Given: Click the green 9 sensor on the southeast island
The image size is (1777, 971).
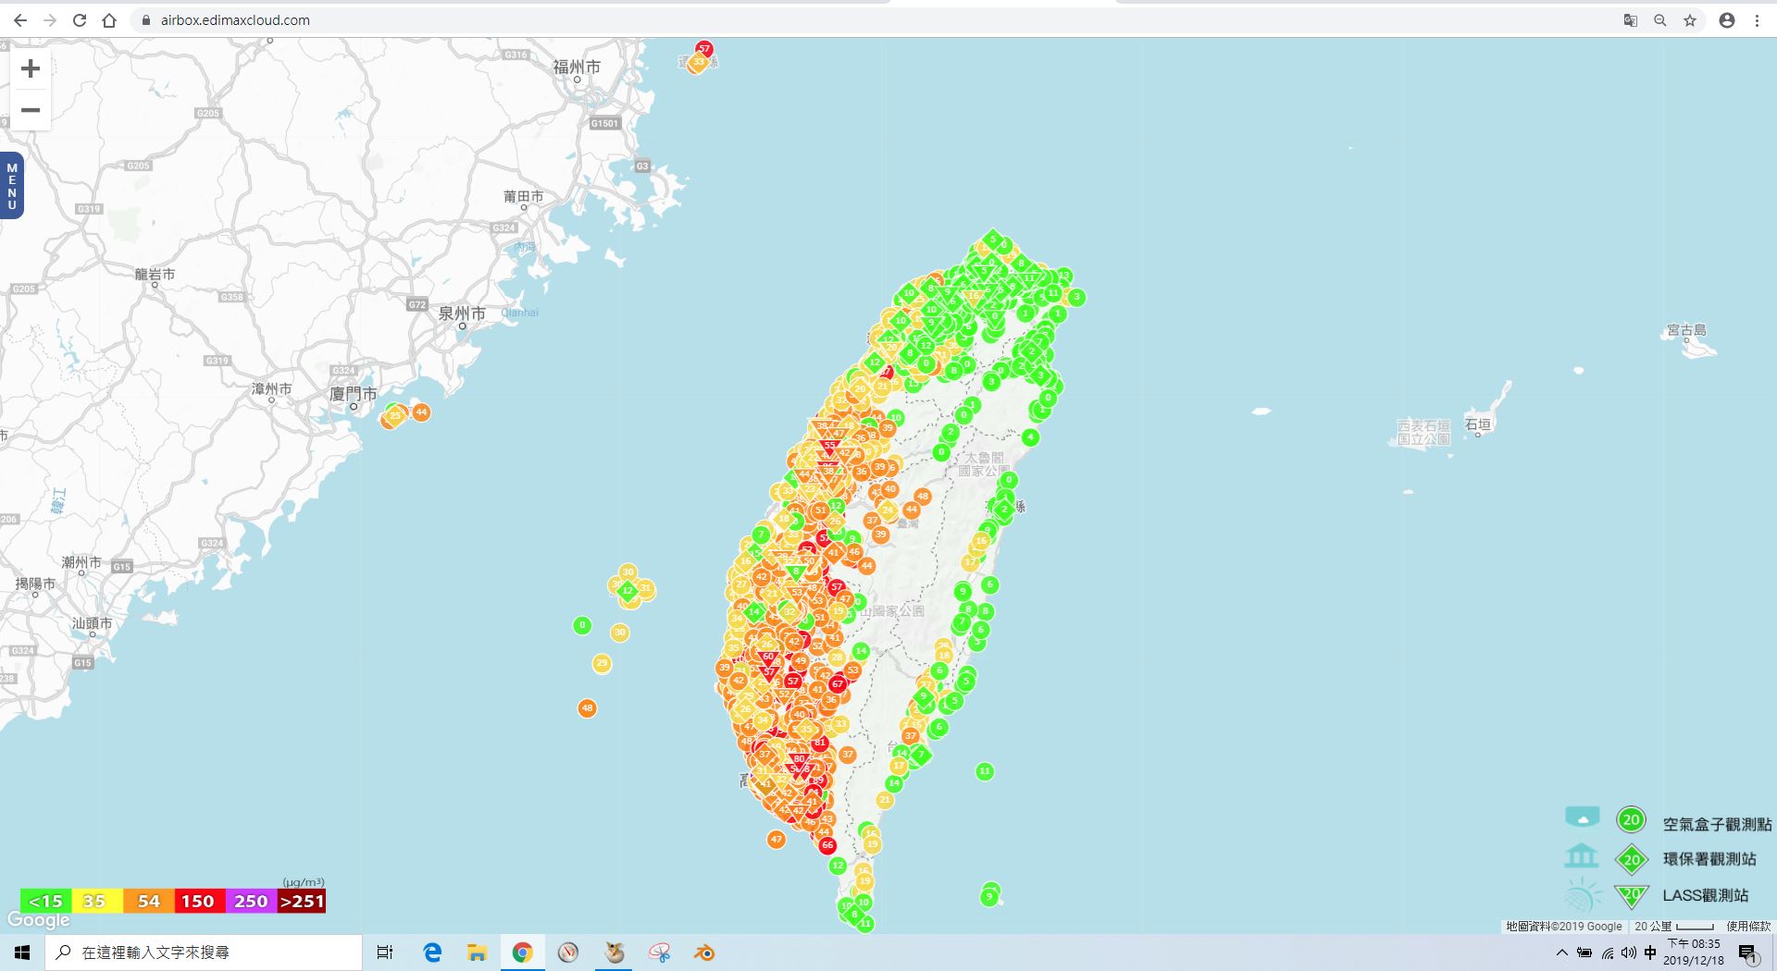Looking at the screenshot, I should coord(989,896).
